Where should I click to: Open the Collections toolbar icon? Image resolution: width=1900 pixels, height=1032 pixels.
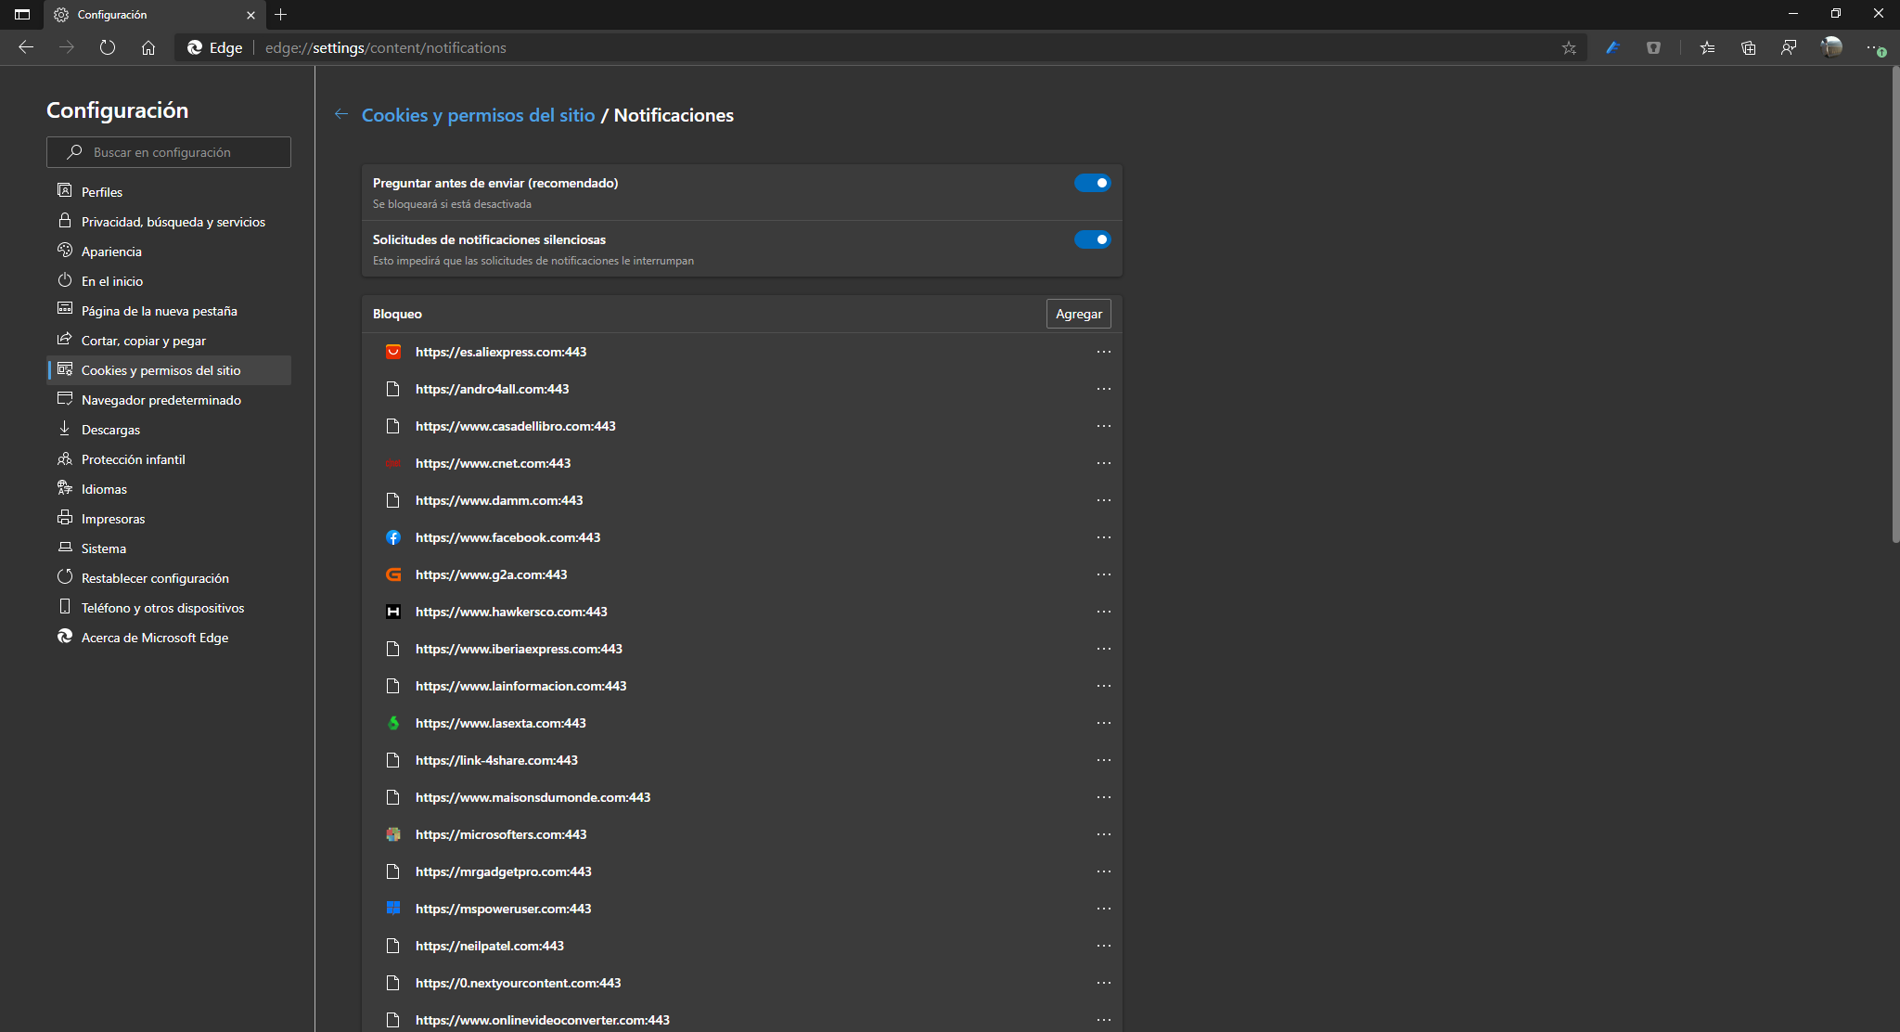click(x=1748, y=47)
